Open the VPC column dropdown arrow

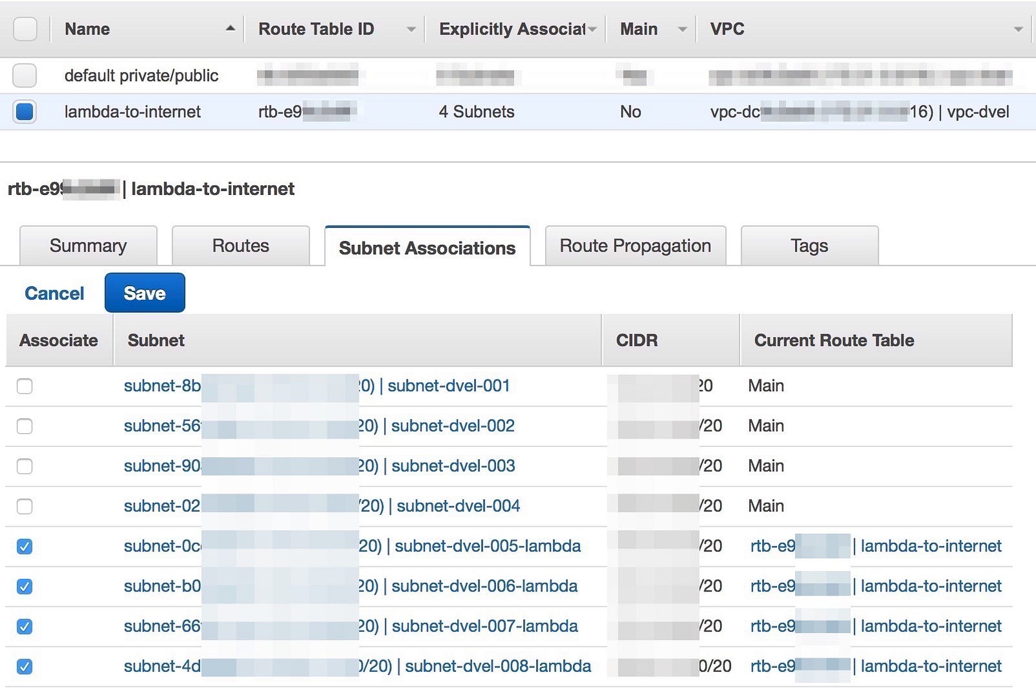click(x=1018, y=29)
